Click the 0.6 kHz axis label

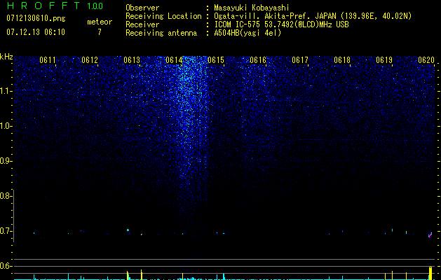click(5, 266)
